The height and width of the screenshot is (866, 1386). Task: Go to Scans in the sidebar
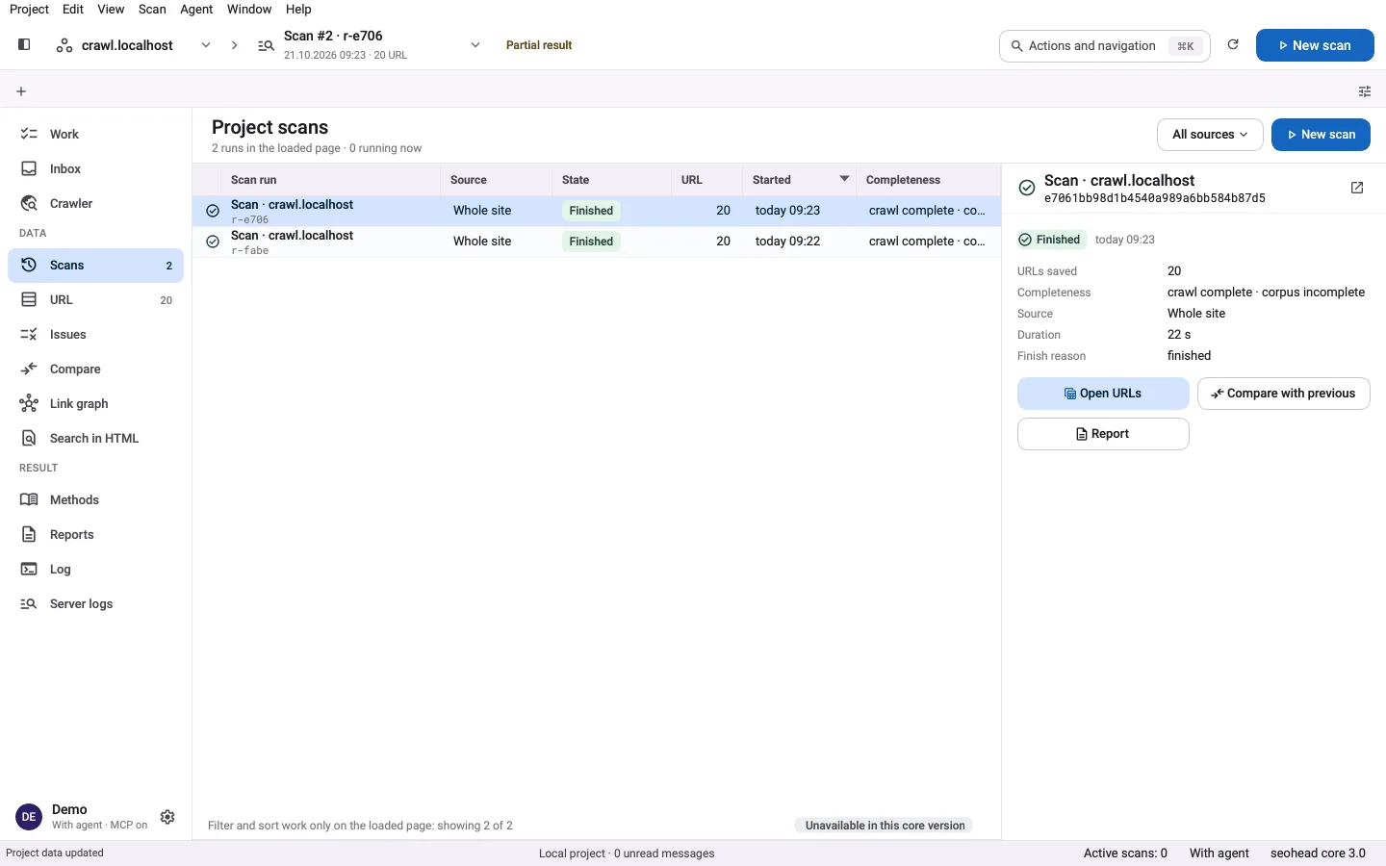coord(95,265)
